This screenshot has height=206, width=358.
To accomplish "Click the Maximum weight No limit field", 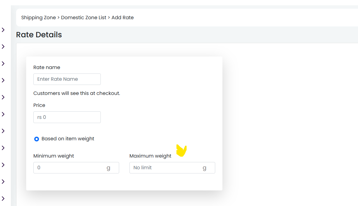I will pyautogui.click(x=172, y=168).
